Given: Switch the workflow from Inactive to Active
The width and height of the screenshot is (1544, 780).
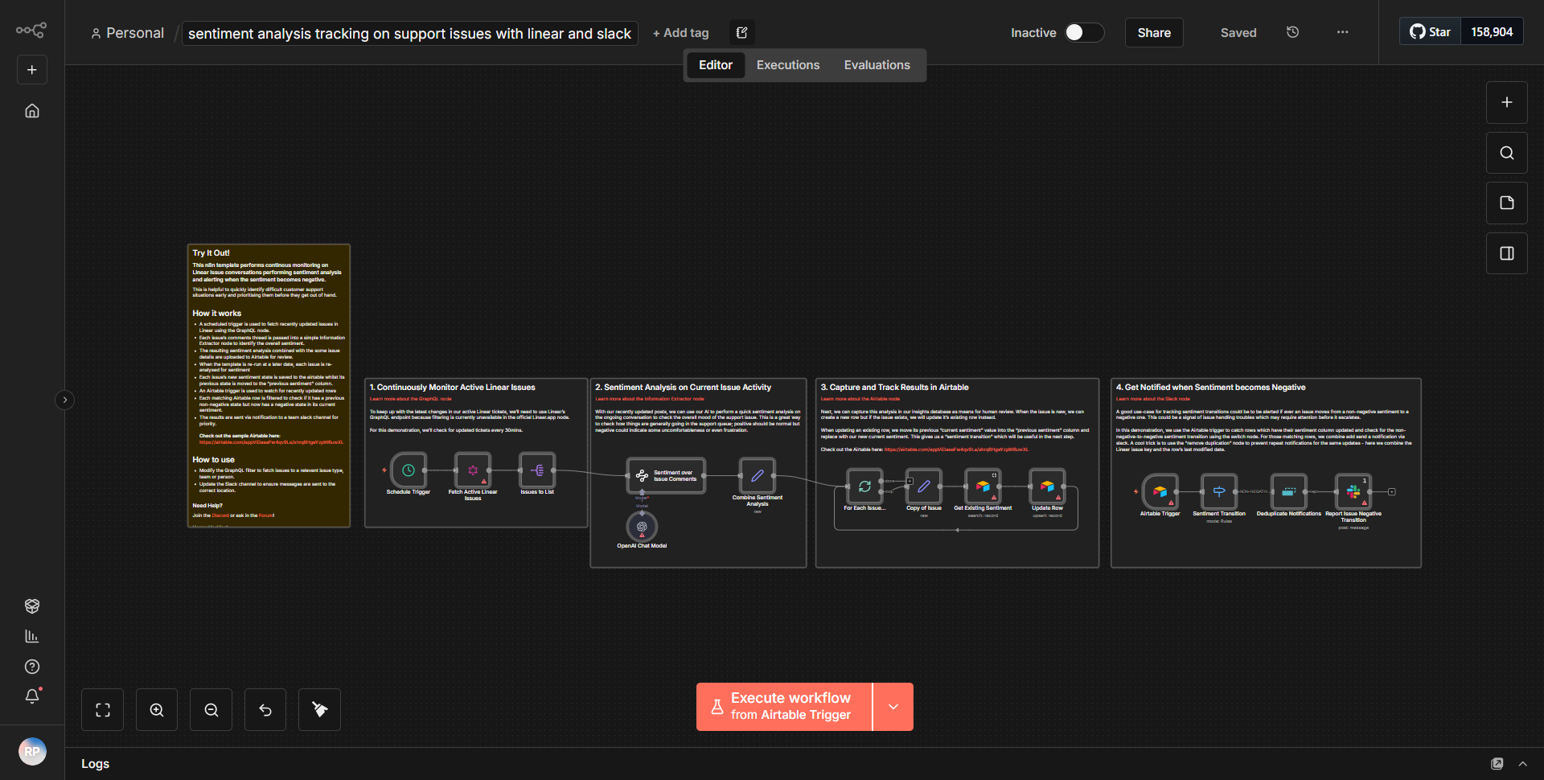Looking at the screenshot, I should (1083, 32).
